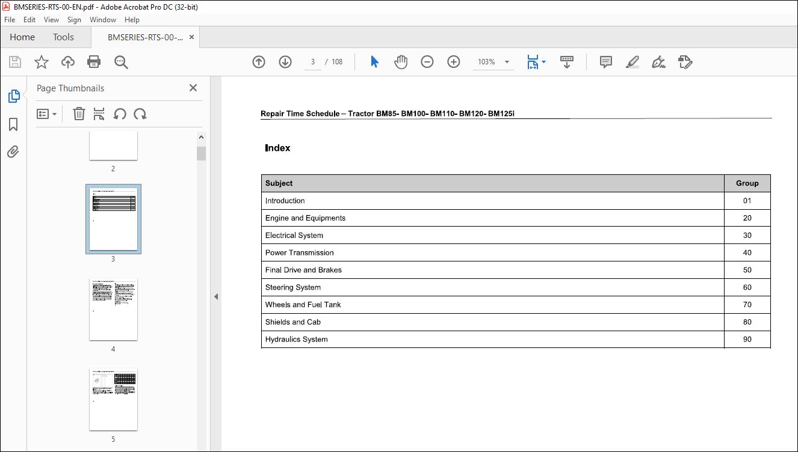Select the Highlight text pen

pyautogui.click(x=632, y=62)
